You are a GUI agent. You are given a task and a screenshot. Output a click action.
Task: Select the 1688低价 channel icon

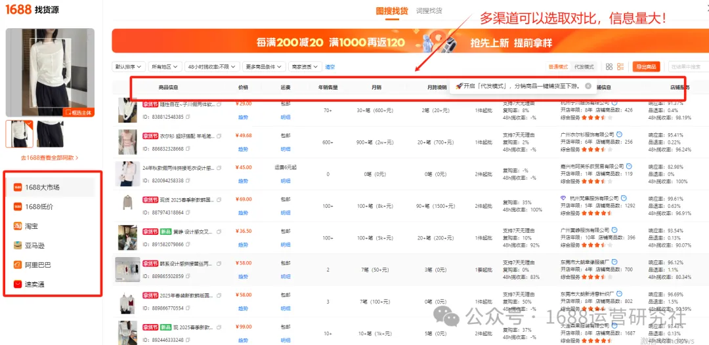[x=18, y=207]
